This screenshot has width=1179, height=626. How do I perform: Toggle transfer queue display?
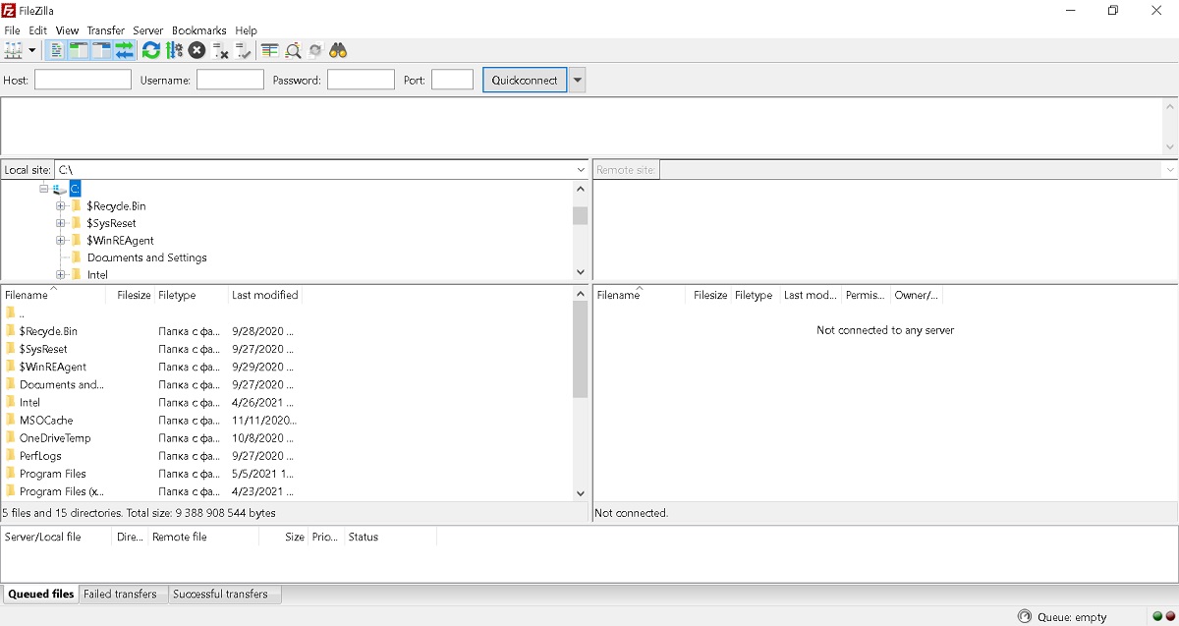tap(125, 50)
